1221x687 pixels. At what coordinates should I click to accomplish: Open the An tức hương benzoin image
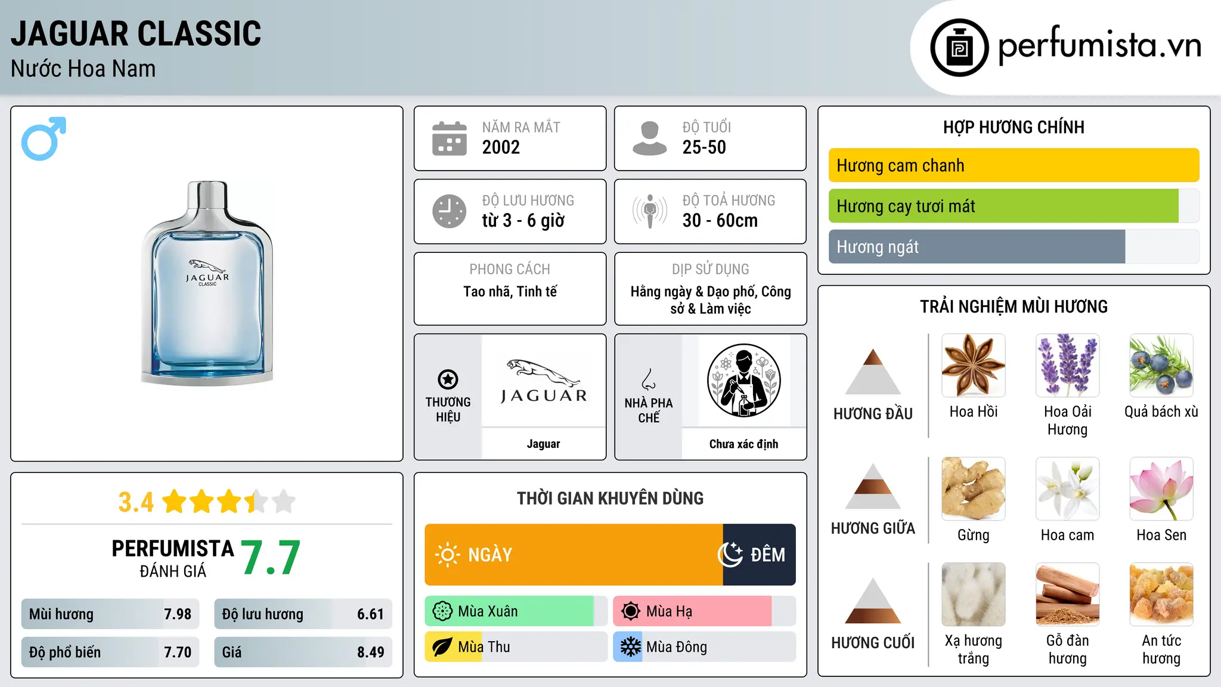[1161, 595]
